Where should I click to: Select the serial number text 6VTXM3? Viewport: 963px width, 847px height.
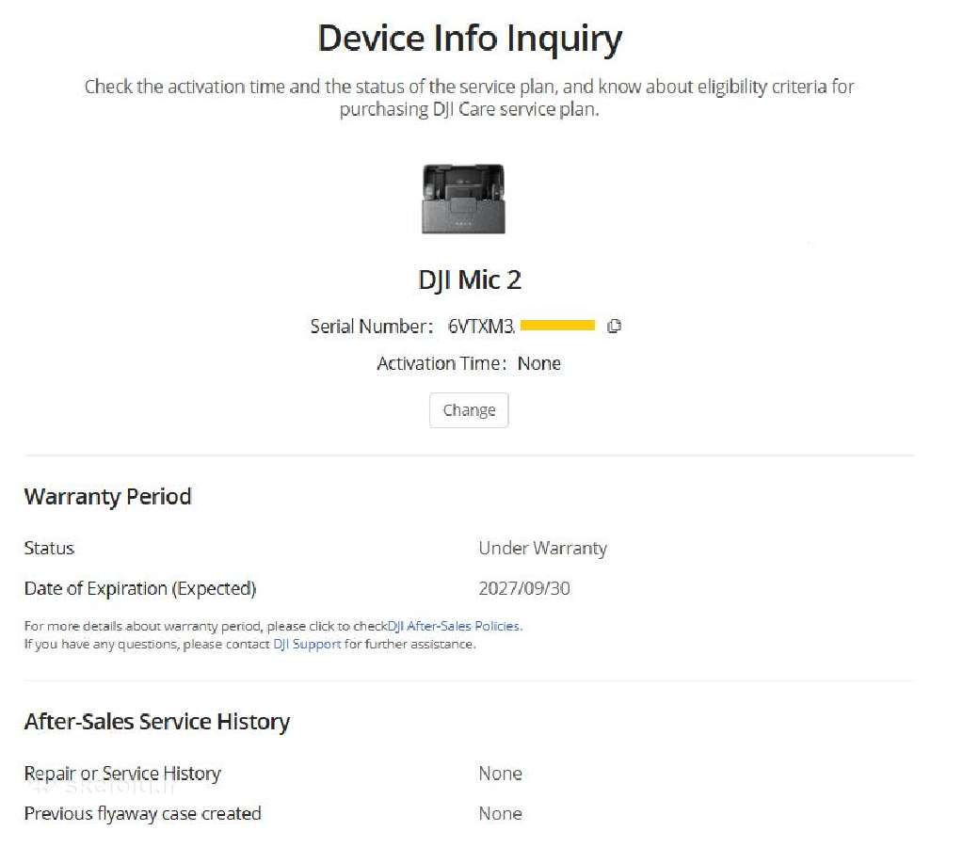tap(481, 327)
